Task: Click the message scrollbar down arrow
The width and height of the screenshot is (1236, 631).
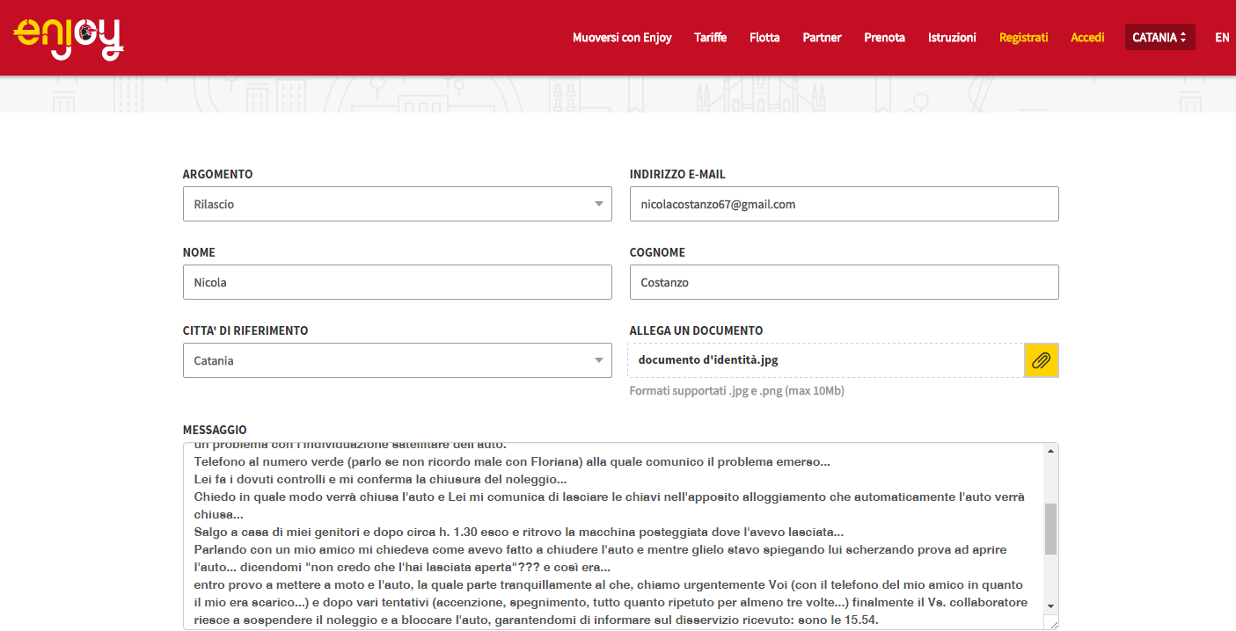Action: point(1050,606)
